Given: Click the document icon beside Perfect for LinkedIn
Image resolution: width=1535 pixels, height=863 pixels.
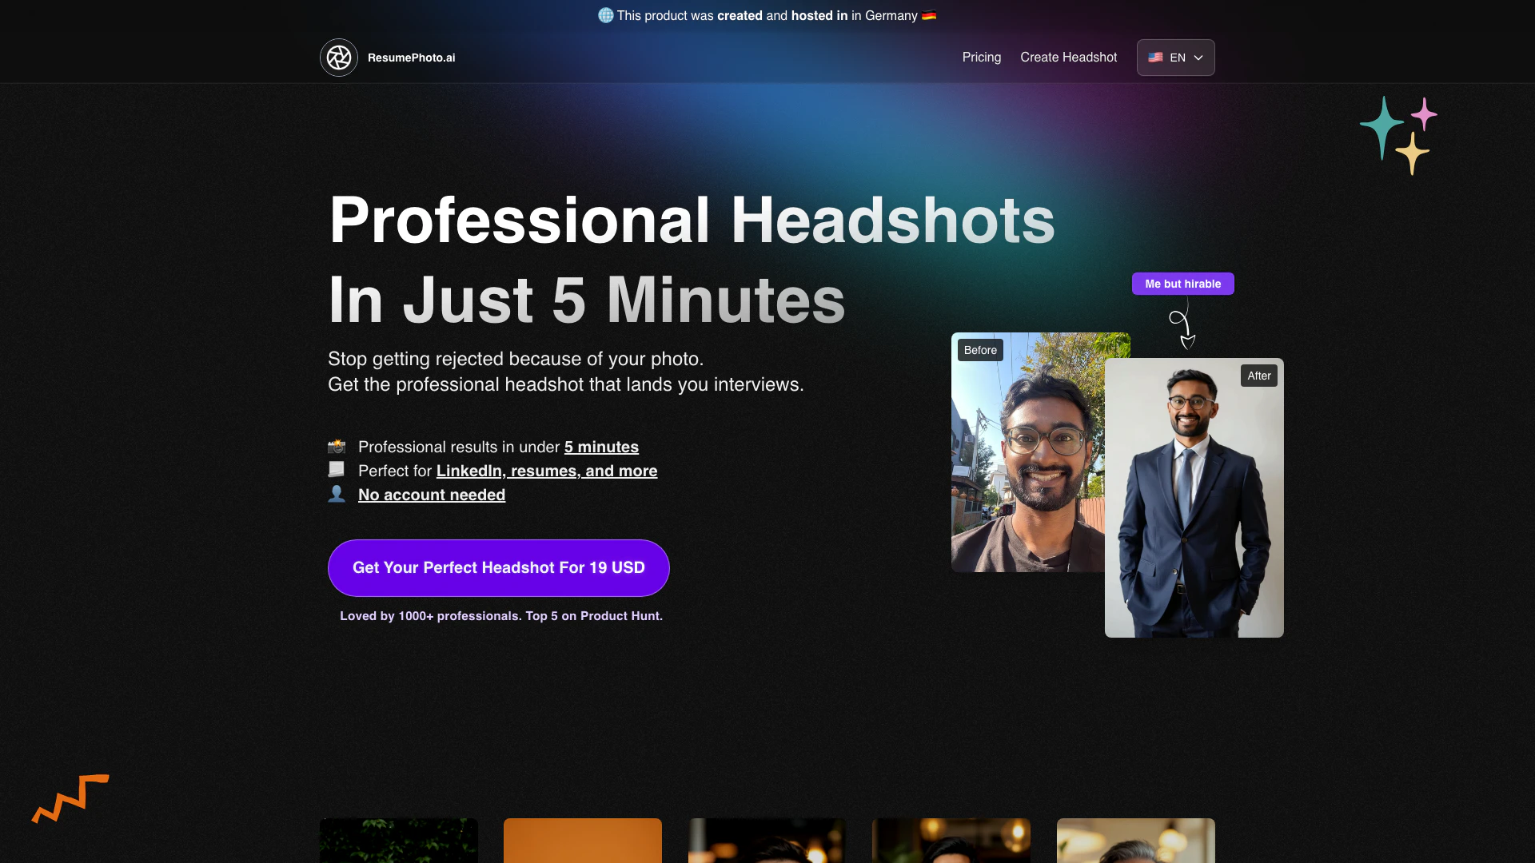Looking at the screenshot, I should tap(337, 470).
